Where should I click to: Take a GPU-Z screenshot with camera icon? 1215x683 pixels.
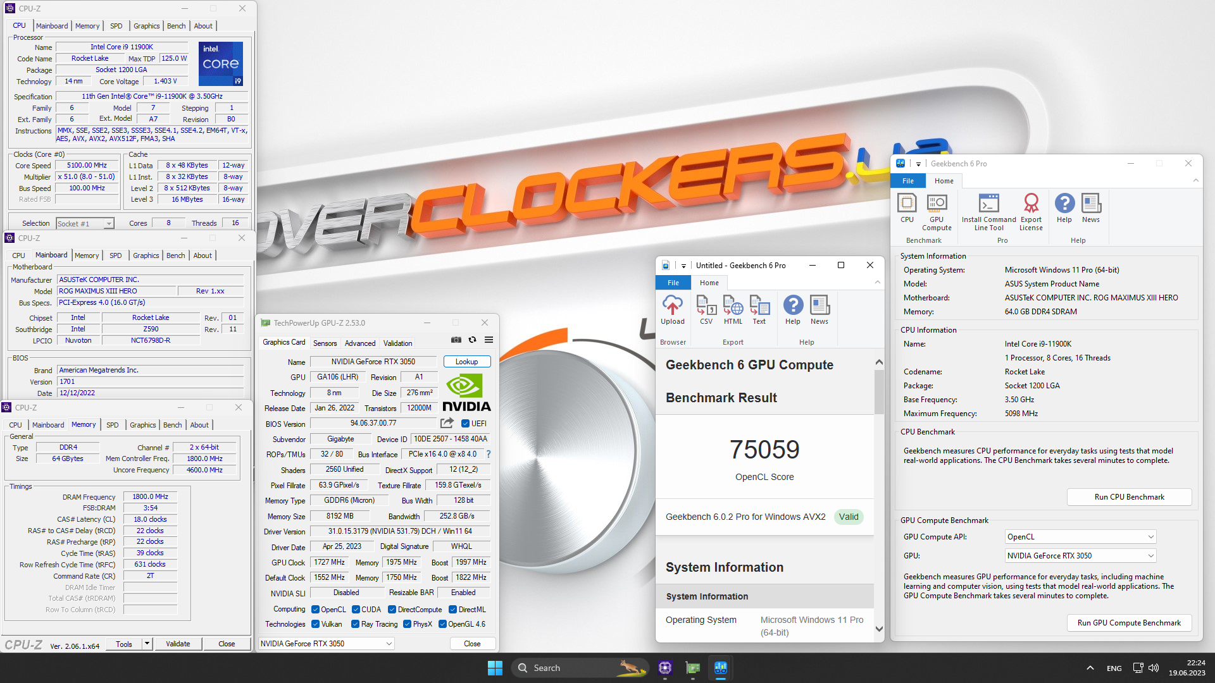tap(456, 340)
